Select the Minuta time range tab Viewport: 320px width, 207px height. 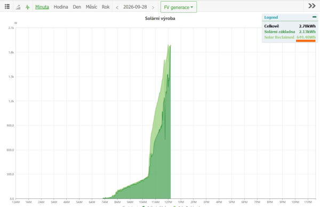tap(42, 7)
